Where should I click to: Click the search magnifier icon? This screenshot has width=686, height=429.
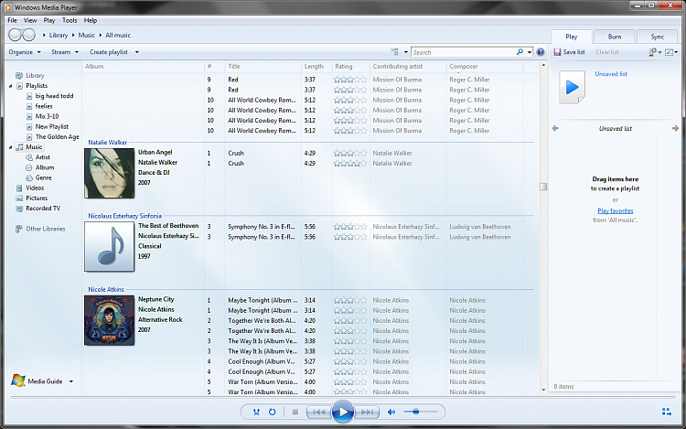[520, 52]
